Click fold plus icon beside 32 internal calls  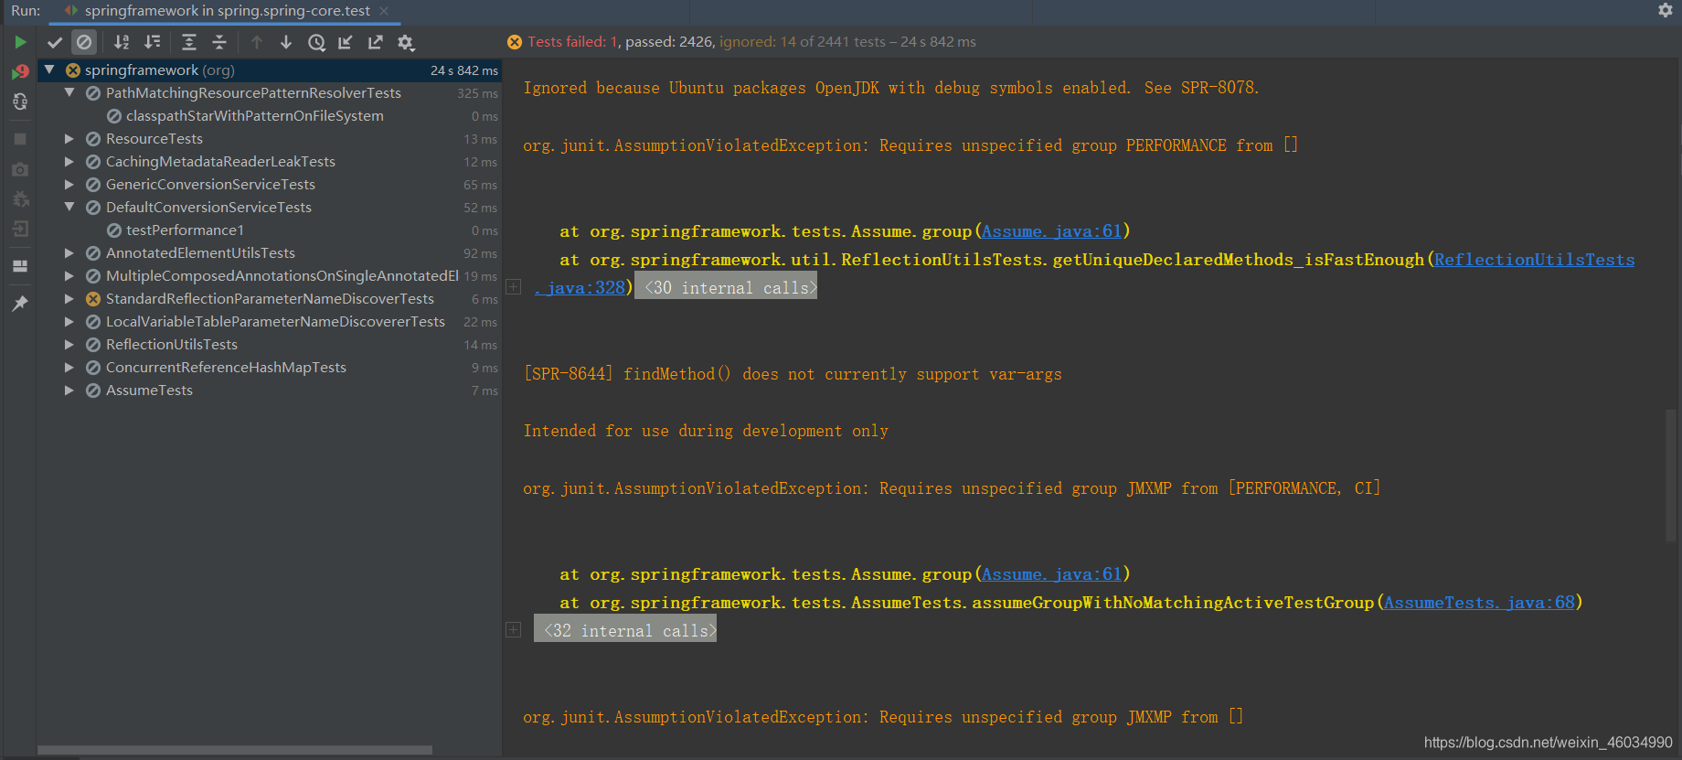(514, 630)
